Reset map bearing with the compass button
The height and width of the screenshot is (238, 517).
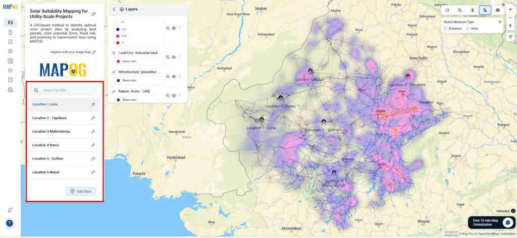510,26
